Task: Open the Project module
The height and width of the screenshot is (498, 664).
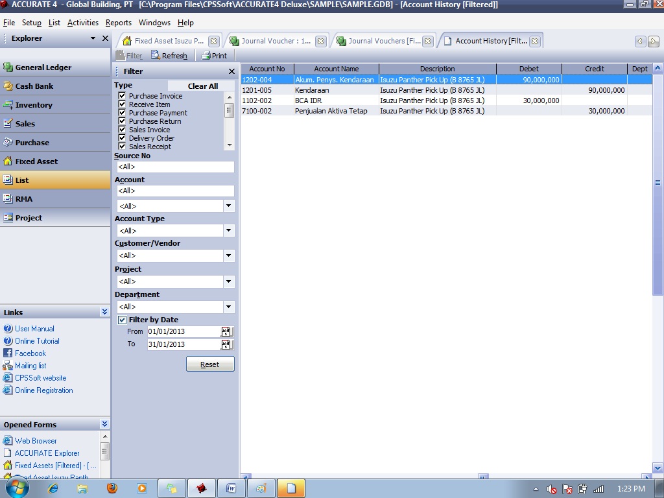Action: point(55,218)
